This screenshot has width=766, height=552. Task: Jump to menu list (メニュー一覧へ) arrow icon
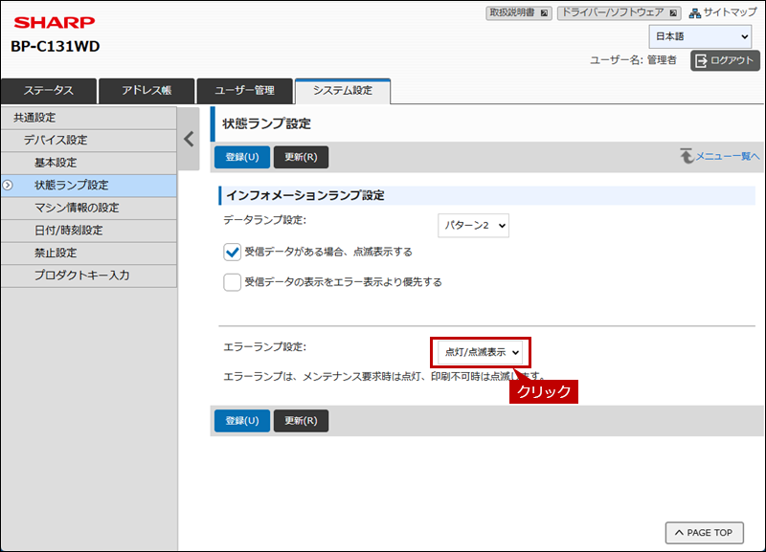686,156
